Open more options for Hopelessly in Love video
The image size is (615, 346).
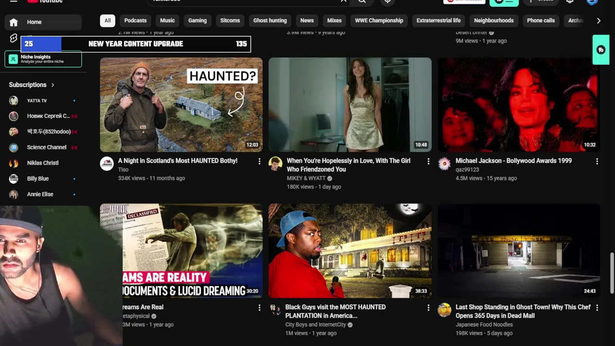point(428,161)
